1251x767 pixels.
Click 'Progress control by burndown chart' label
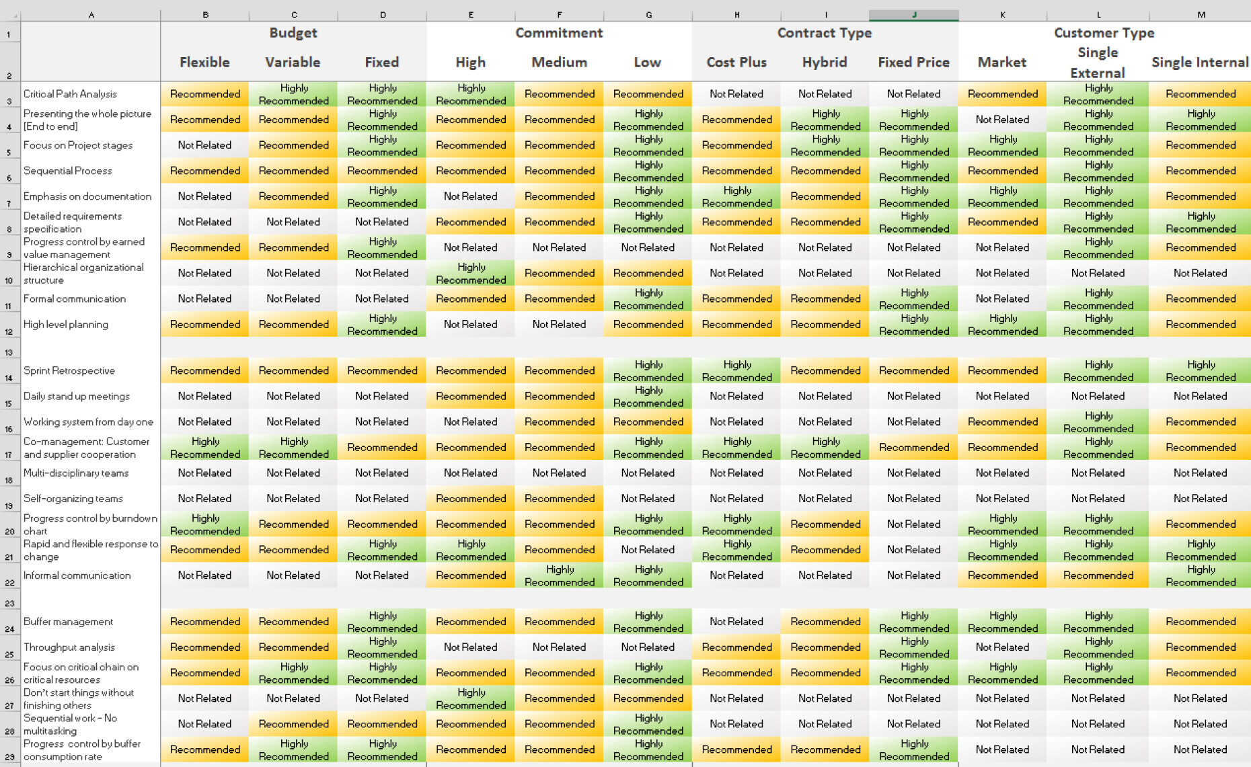pyautogui.click(x=90, y=524)
